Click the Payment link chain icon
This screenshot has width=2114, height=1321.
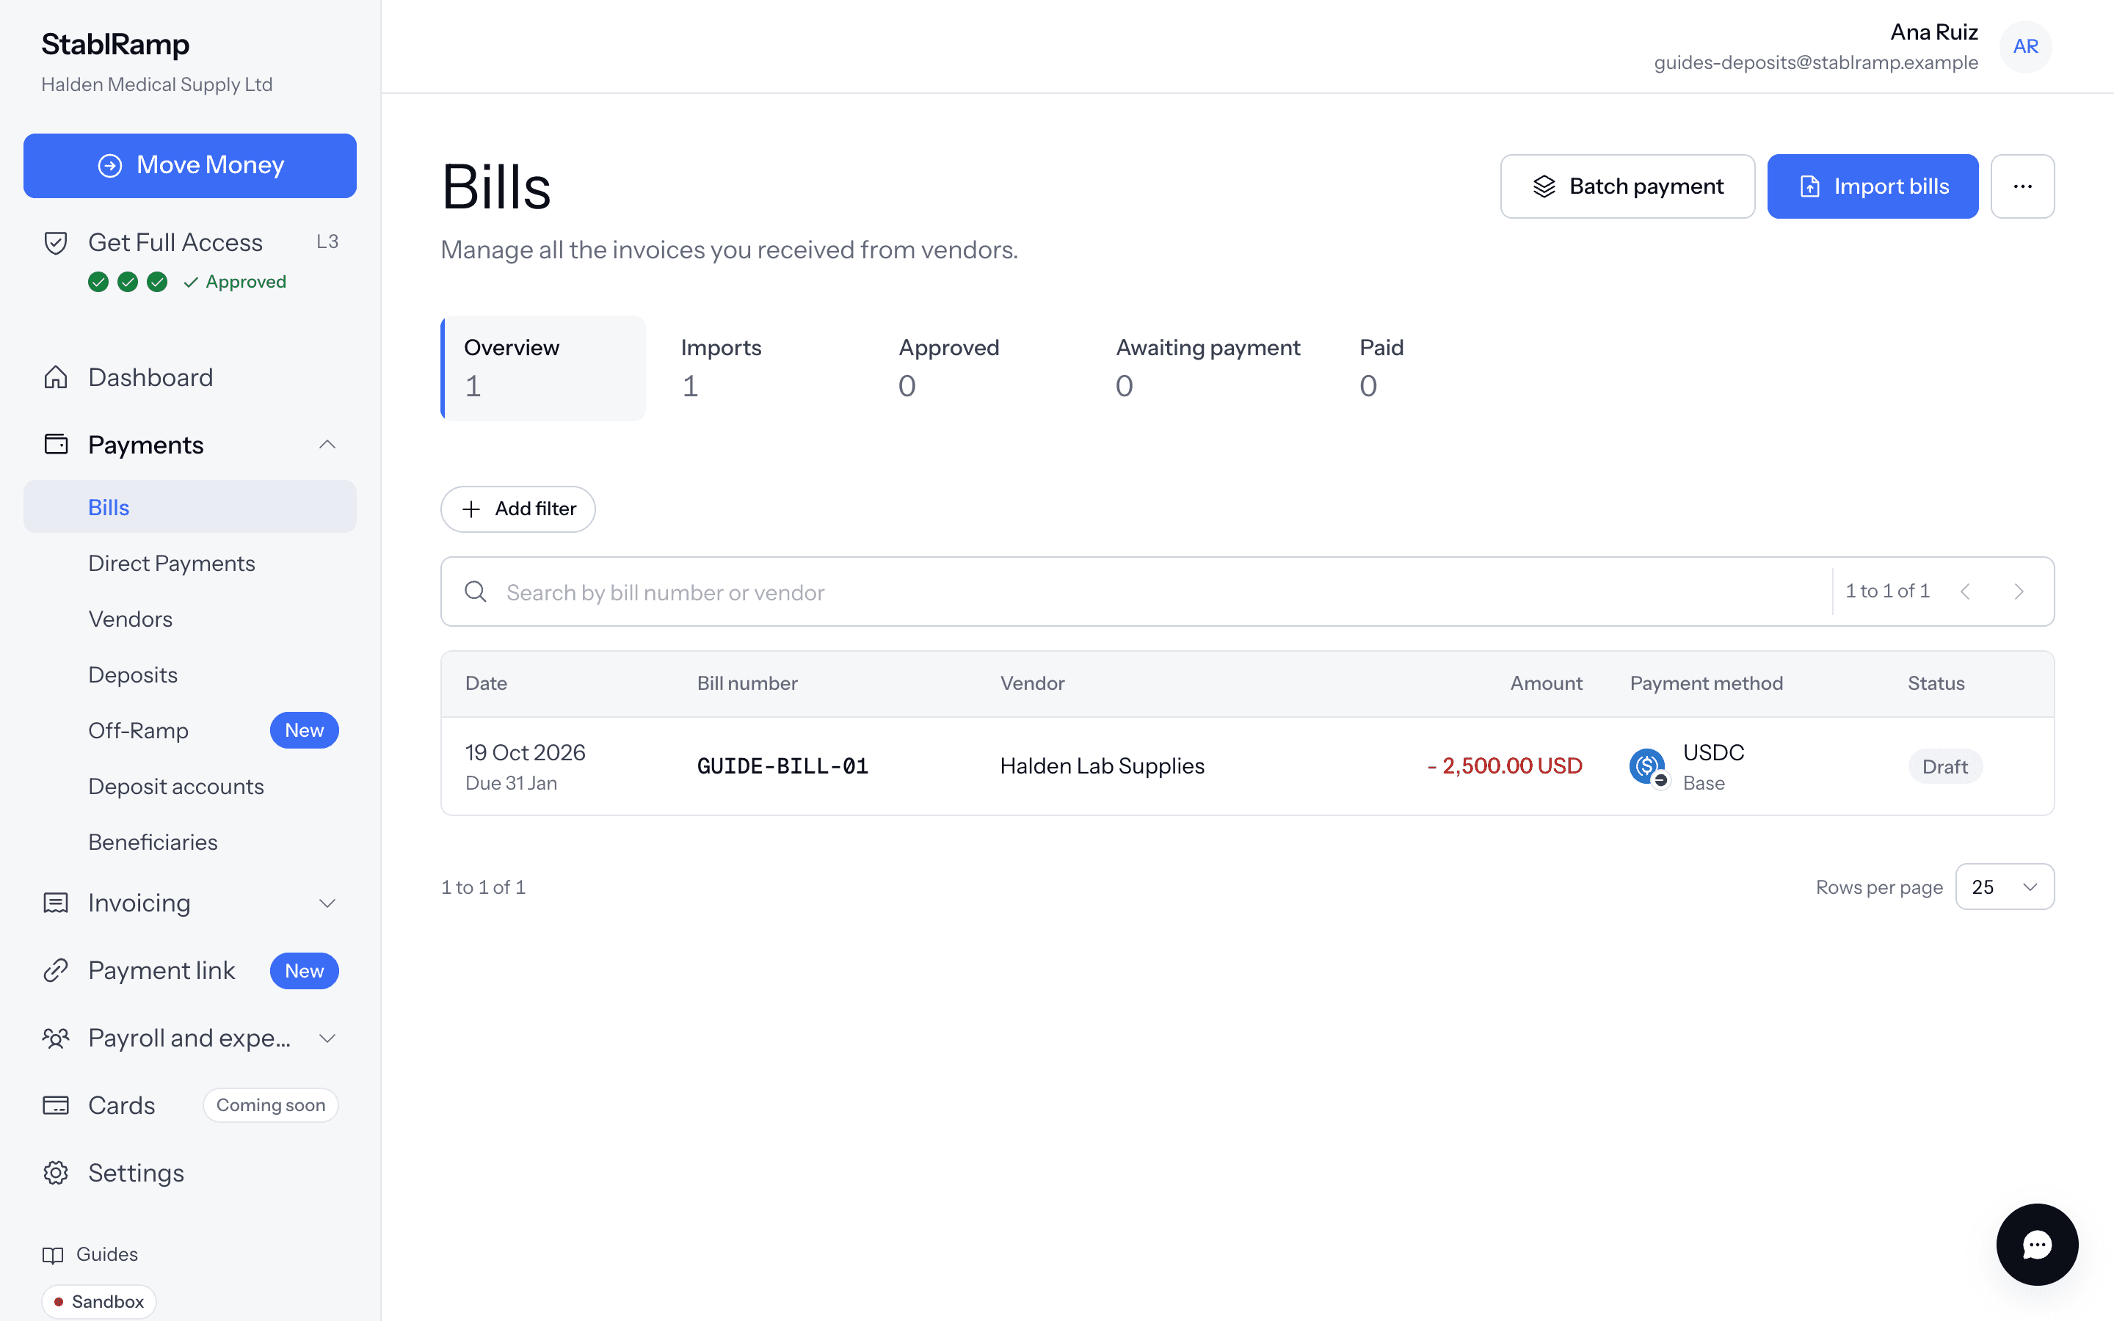point(56,969)
